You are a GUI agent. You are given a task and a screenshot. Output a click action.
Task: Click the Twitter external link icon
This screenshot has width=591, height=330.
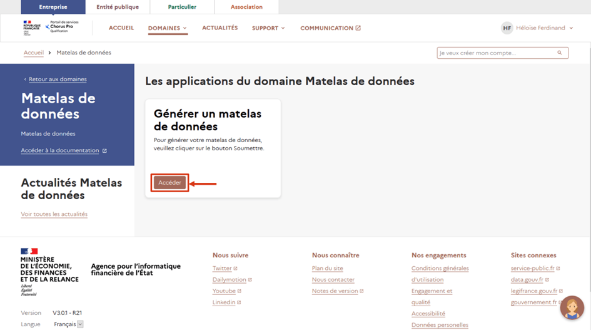pyautogui.click(x=235, y=269)
